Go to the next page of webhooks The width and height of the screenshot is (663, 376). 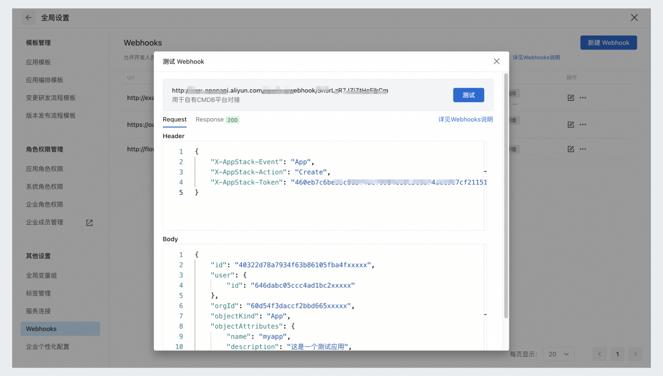pos(635,354)
